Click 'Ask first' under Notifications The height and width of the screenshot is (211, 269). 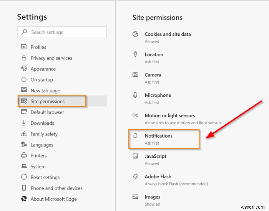(152, 143)
